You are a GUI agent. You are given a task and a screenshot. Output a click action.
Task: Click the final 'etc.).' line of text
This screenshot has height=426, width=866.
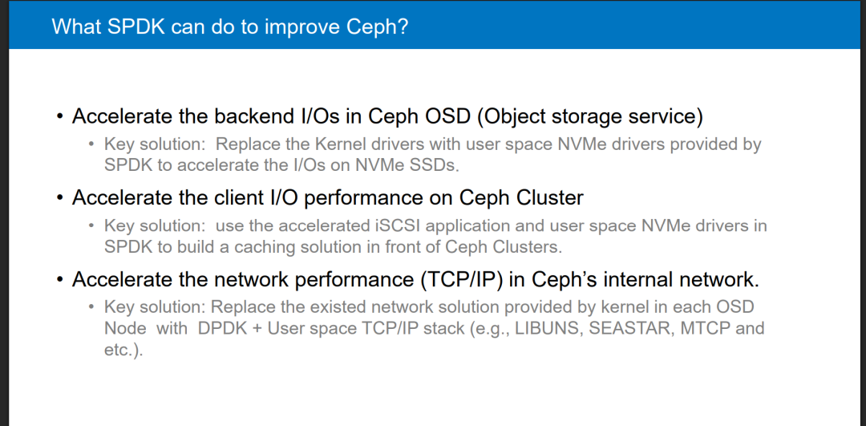(123, 351)
